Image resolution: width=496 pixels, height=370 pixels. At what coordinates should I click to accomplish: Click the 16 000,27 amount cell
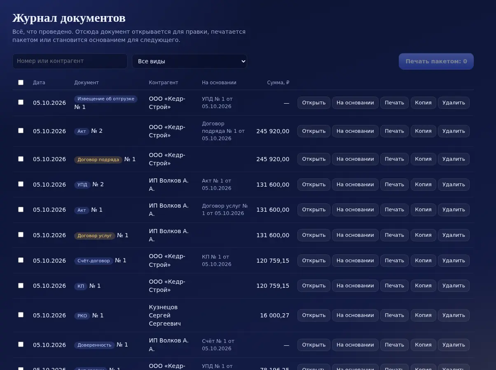point(275,315)
